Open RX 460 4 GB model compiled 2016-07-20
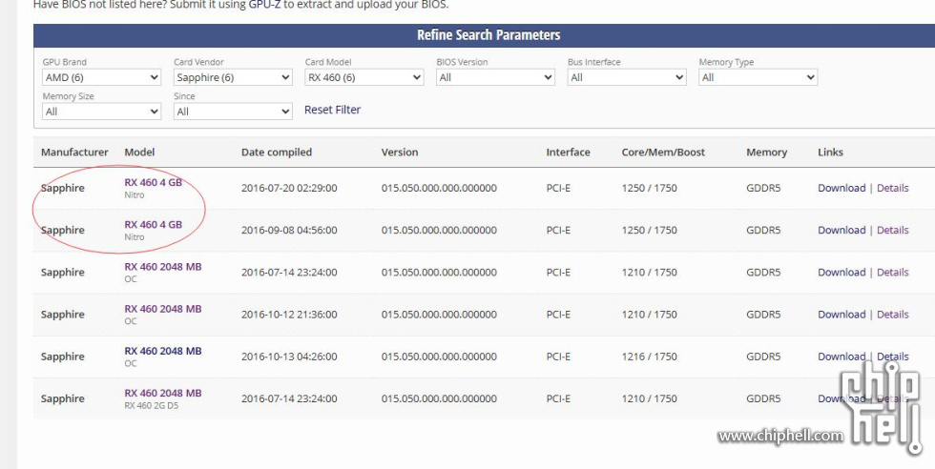935x469 pixels. pyautogui.click(x=153, y=183)
